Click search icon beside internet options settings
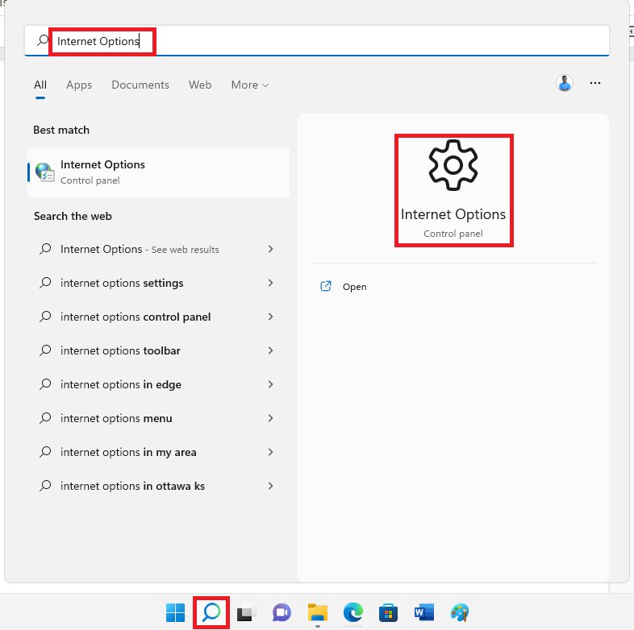The image size is (634, 630). pos(45,283)
